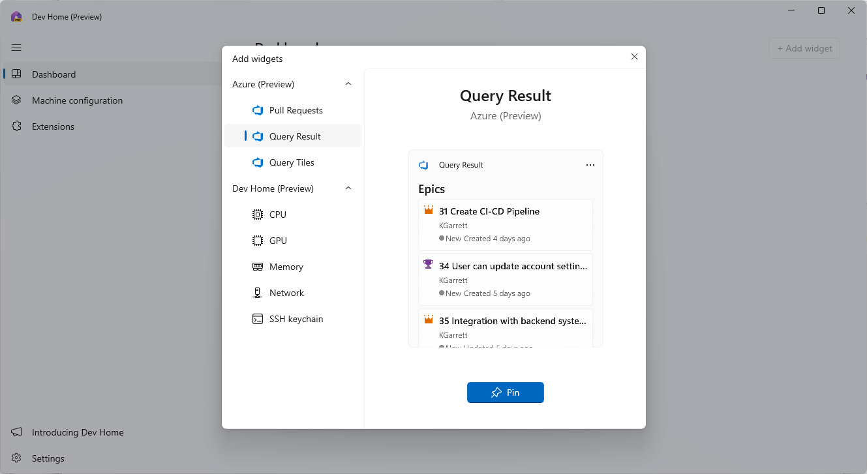Select the Query Result widget
The image size is (867, 474).
pos(293,136)
